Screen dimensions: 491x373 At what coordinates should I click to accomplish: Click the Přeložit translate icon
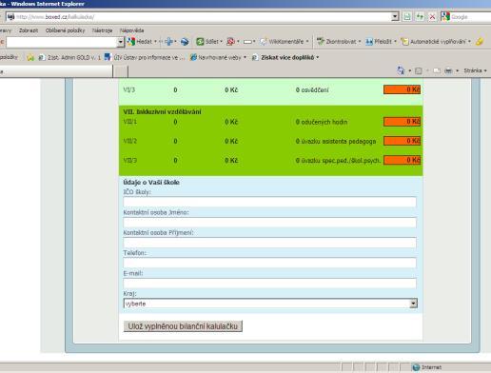(369, 42)
